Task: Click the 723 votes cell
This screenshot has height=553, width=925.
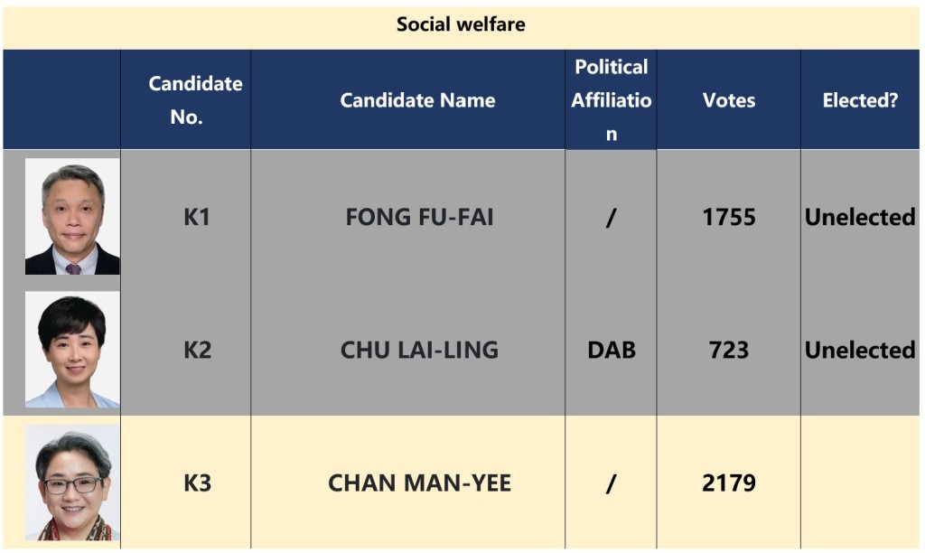Action: tap(729, 350)
